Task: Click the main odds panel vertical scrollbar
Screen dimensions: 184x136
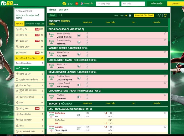Action: (x=169, y=30)
